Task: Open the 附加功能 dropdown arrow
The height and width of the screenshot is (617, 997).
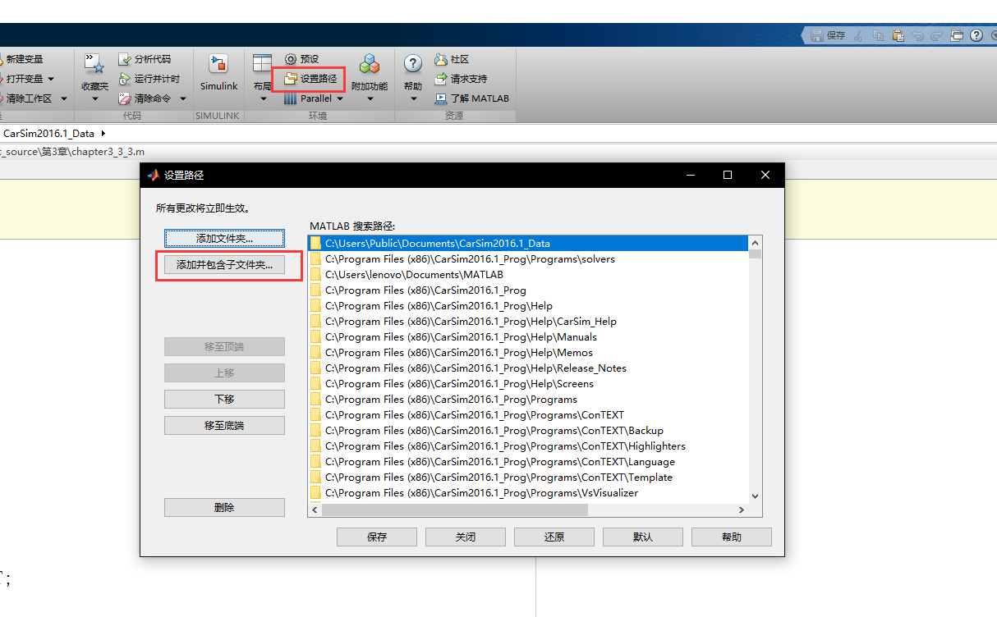Action: 370,99
